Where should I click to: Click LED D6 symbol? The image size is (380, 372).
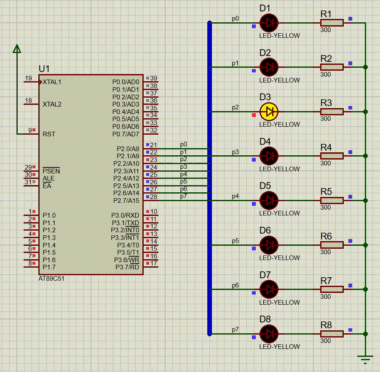pyautogui.click(x=269, y=245)
